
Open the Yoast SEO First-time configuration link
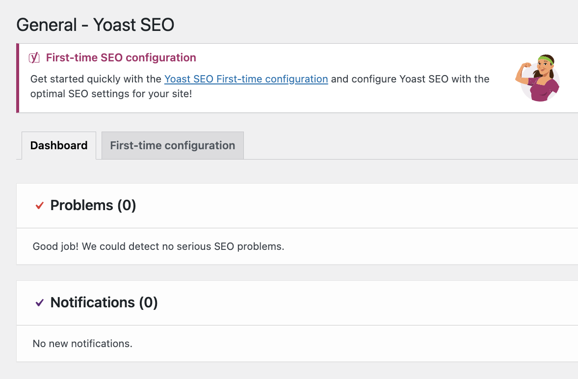tap(246, 79)
